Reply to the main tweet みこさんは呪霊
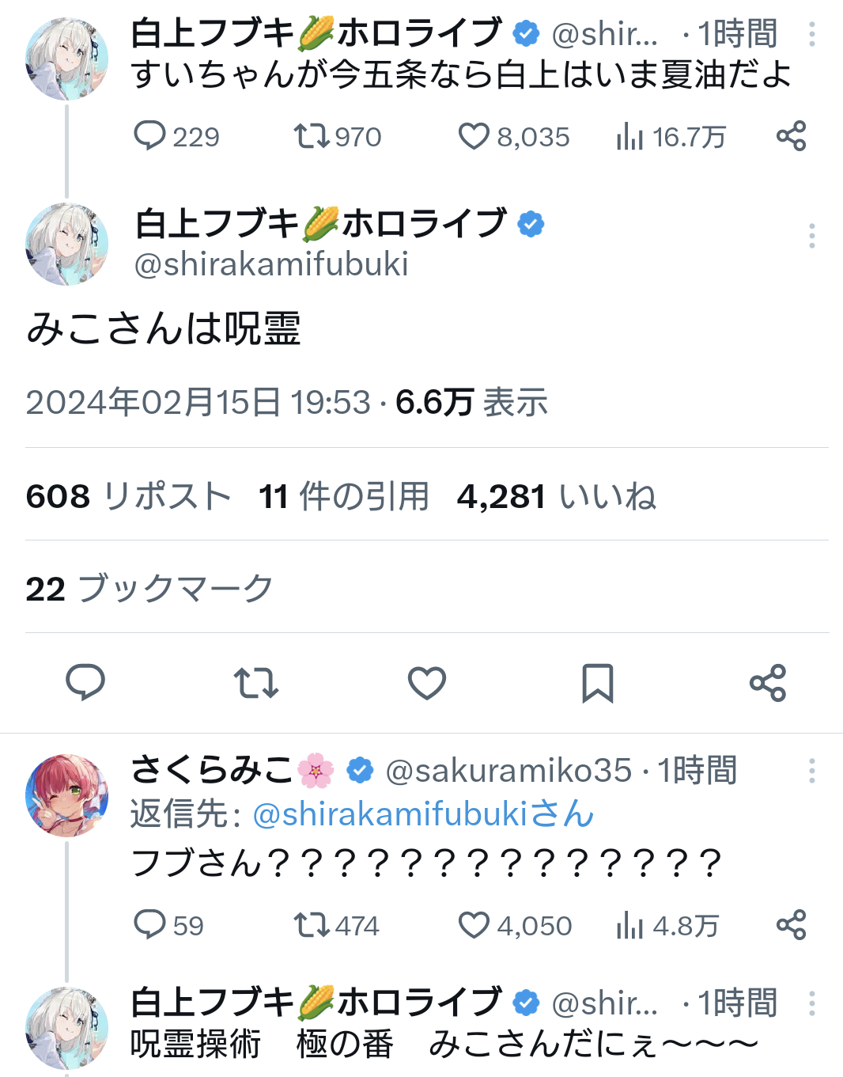843x1077 pixels. click(85, 683)
